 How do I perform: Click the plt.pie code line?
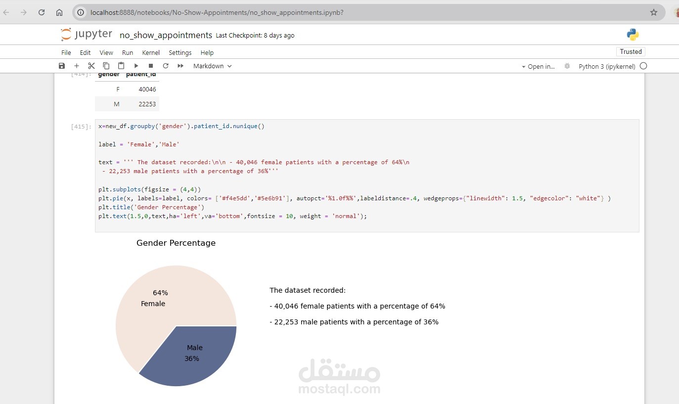tap(355, 198)
